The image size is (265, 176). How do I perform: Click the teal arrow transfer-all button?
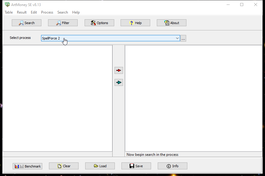click(x=119, y=83)
